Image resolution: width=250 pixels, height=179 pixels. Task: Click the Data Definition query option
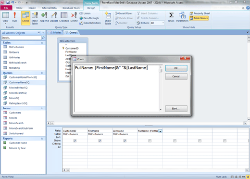click(x=90, y=23)
